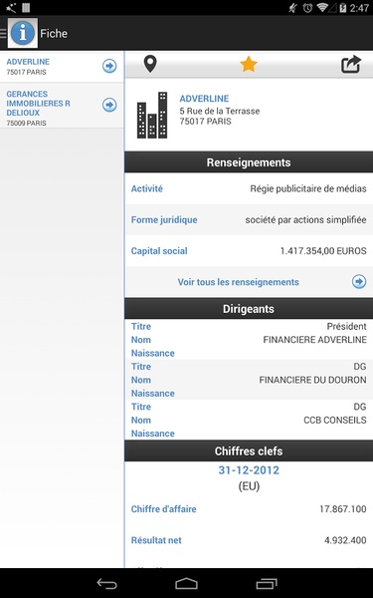Screen dimensions: 373x598
Task: Select GERANCES IMMOBILIERES R DELIOUX entry
Action: 62,106
